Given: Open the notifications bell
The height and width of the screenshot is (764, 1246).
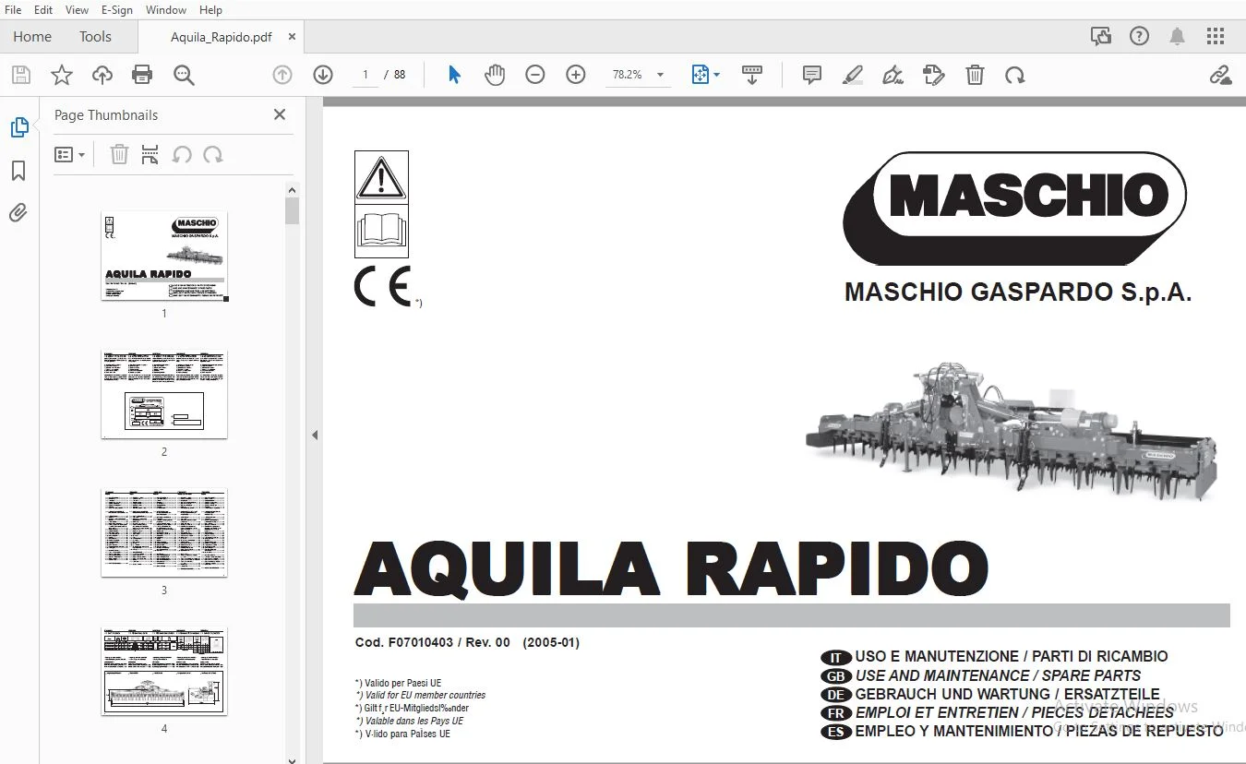Looking at the screenshot, I should click(x=1178, y=37).
